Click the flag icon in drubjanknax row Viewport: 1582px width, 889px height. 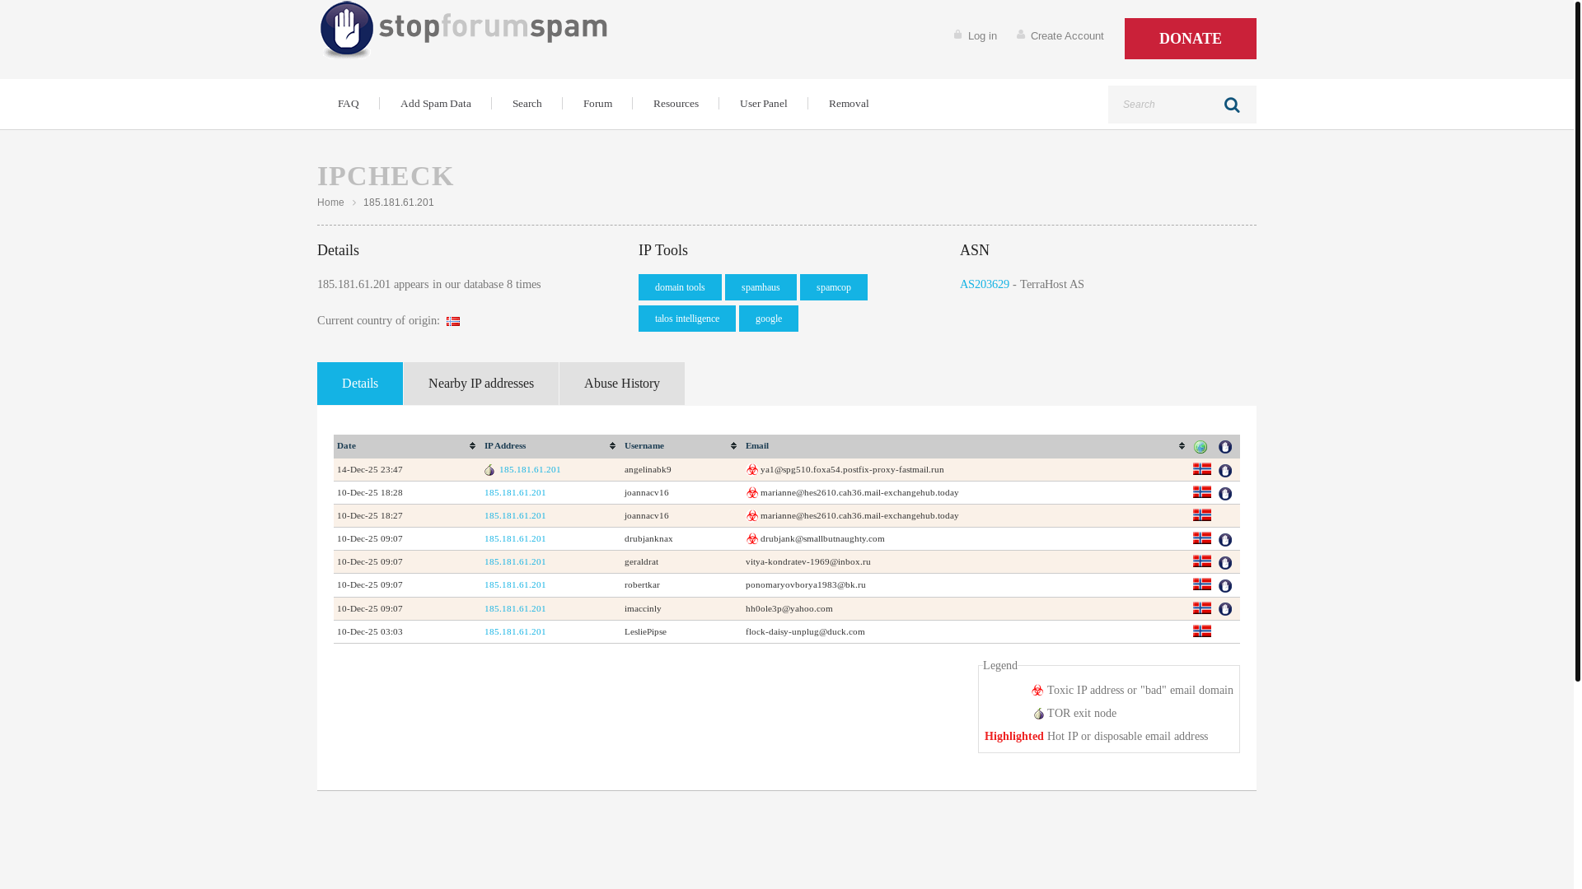pos(1202,538)
